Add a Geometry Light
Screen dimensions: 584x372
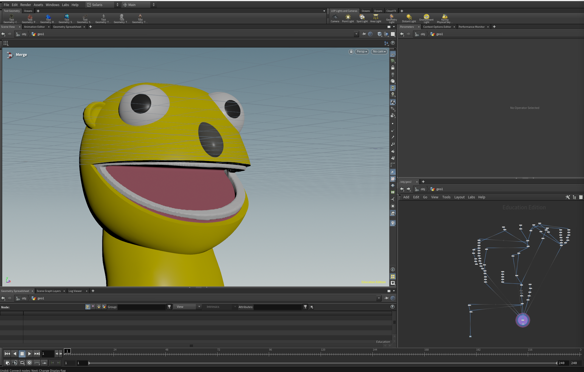[x=391, y=19]
